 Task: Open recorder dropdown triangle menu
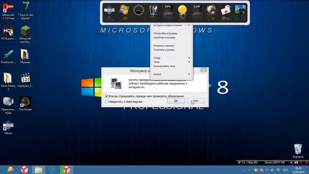point(291,162)
